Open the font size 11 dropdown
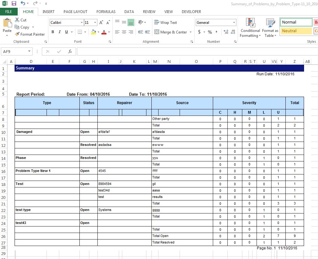Image resolution: width=318 pixels, height=259 pixels. [95, 23]
